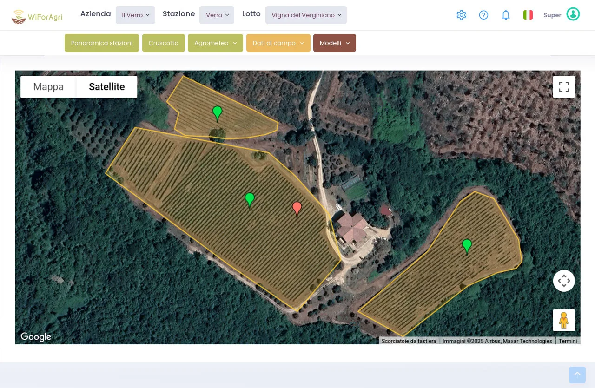Toggle fullscreen map view
The height and width of the screenshot is (388, 595).
tap(564, 87)
